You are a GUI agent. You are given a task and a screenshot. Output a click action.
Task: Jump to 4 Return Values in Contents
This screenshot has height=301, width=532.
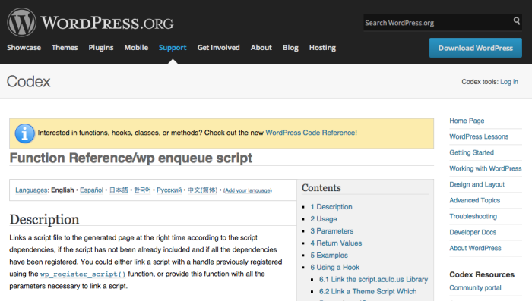pyautogui.click(x=336, y=243)
